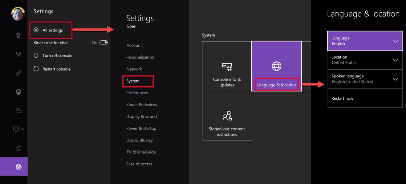Open the Friends people icon in sidebar
Image resolution: width=406 pixels, height=184 pixels.
(18, 55)
